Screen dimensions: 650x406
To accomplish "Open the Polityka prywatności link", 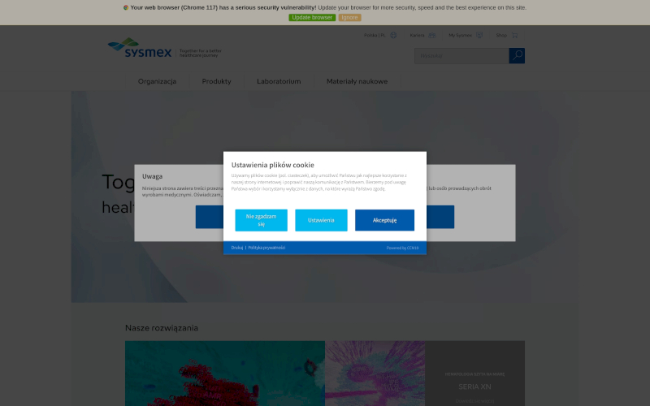I will [266, 248].
